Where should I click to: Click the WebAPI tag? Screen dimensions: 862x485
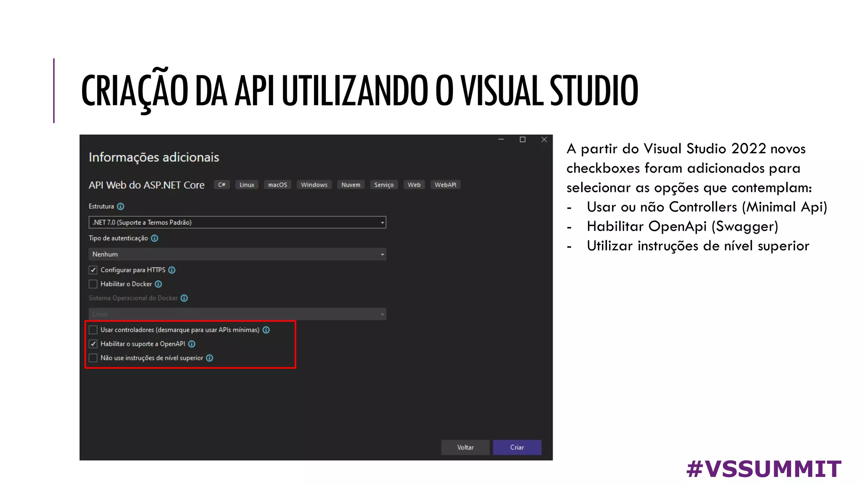click(x=445, y=185)
